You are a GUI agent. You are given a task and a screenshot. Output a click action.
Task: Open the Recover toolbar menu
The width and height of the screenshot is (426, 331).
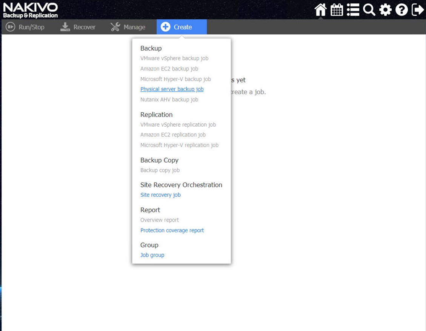(x=78, y=27)
